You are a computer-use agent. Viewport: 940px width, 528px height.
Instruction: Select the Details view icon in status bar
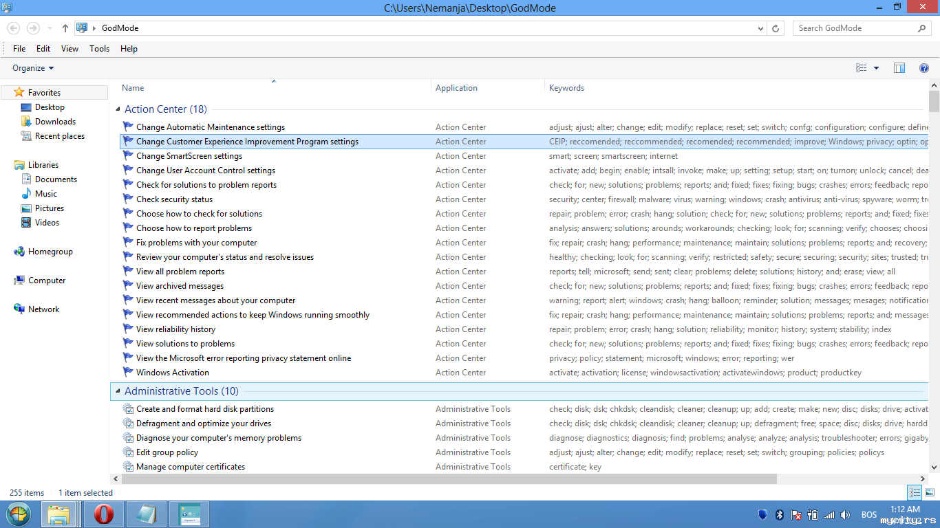pyautogui.click(x=915, y=492)
